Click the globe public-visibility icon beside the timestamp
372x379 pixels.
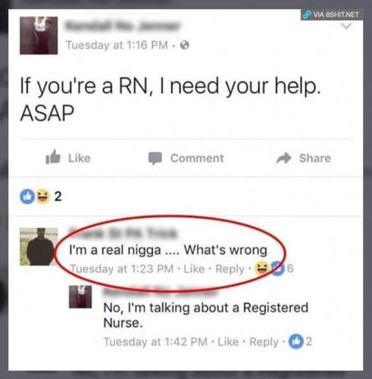185,45
